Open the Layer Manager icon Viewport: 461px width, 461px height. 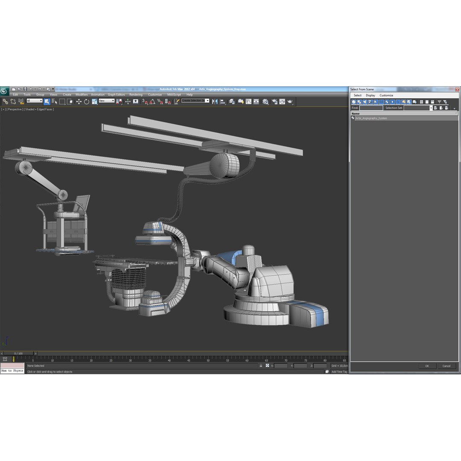point(232,102)
